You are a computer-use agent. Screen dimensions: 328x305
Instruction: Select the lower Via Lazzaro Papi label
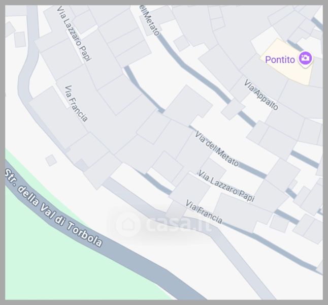(226, 186)
